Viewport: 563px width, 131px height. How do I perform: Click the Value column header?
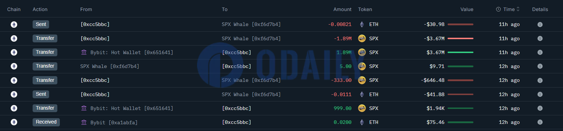click(x=467, y=9)
